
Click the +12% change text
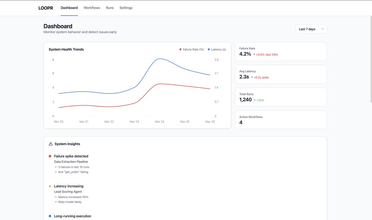[x=260, y=100]
